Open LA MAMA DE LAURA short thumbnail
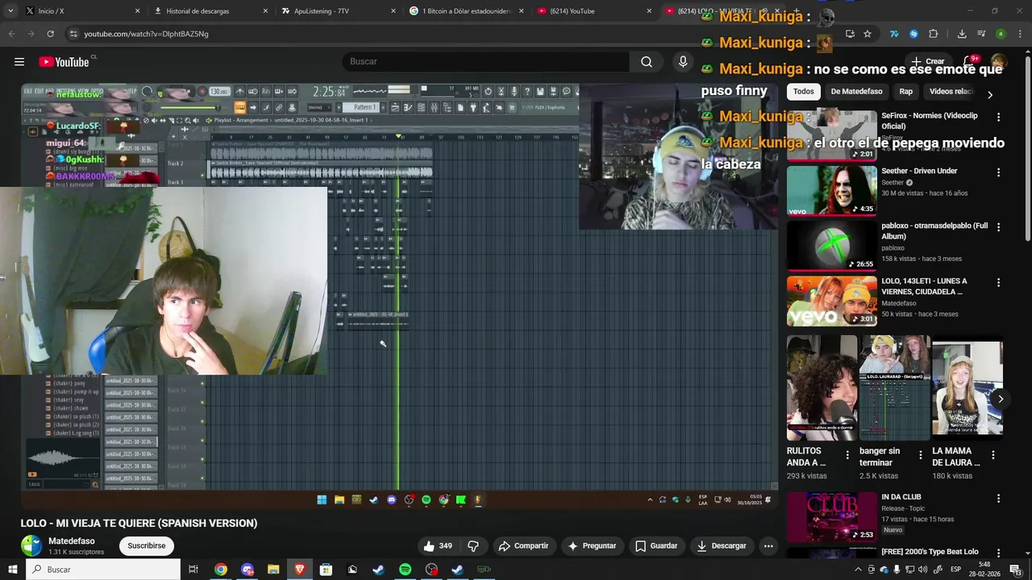This screenshot has width=1032, height=580. [x=967, y=387]
